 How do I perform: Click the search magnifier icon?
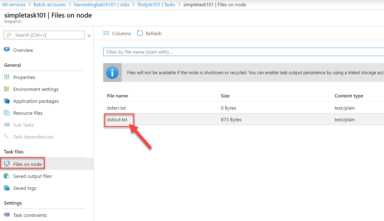9,35
